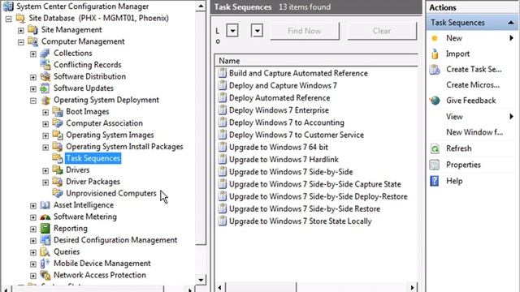Expand the Boot Images node
This screenshot has width=520, height=292.
pos(45,112)
